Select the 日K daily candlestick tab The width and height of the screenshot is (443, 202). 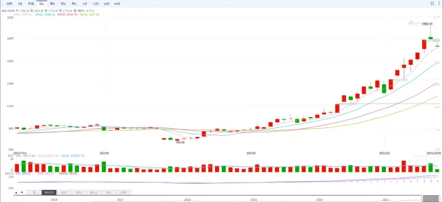41,4
